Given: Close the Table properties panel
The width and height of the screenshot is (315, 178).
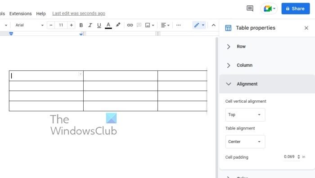Looking at the screenshot, I should 306,28.
